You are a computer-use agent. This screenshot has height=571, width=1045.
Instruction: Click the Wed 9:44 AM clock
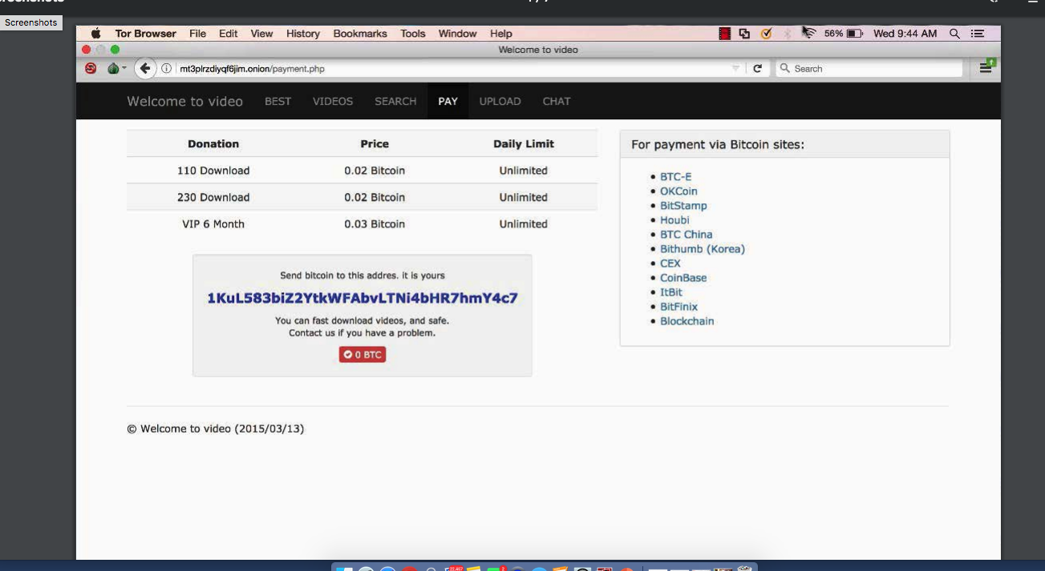(x=905, y=34)
